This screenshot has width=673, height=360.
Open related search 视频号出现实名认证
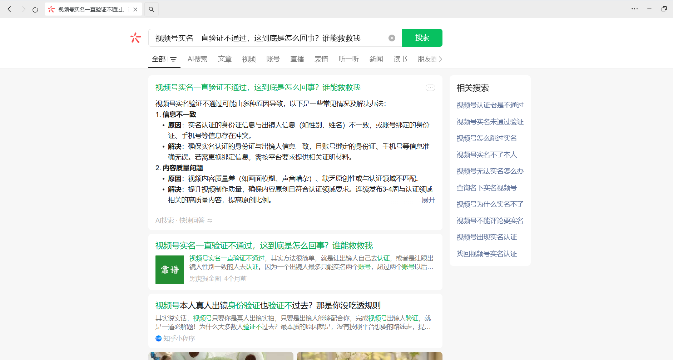coord(486,237)
